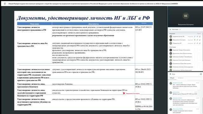The image size is (203, 114).
Task: Click the bold italic line 'разрешение на временное проживание в целях'
Action: [83, 35]
